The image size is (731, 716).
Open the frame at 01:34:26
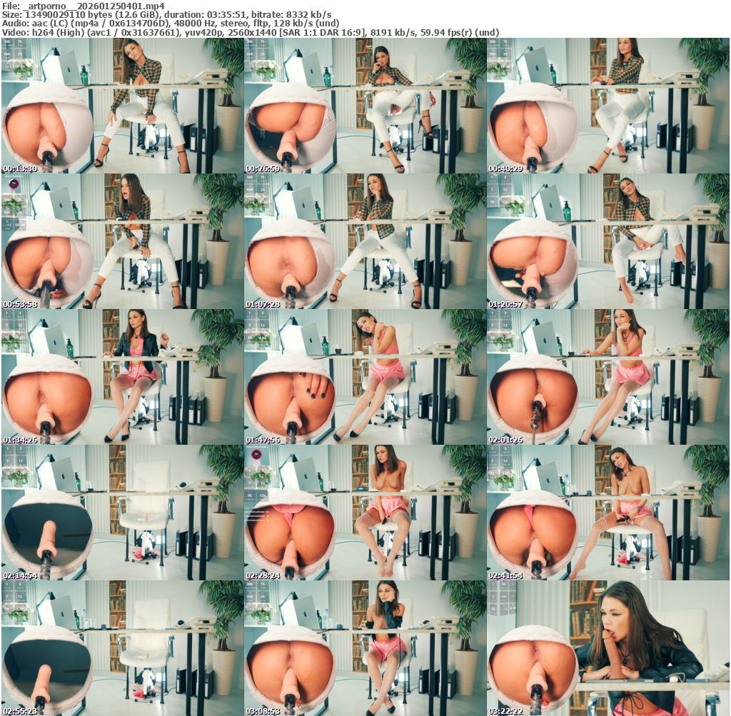(x=122, y=377)
